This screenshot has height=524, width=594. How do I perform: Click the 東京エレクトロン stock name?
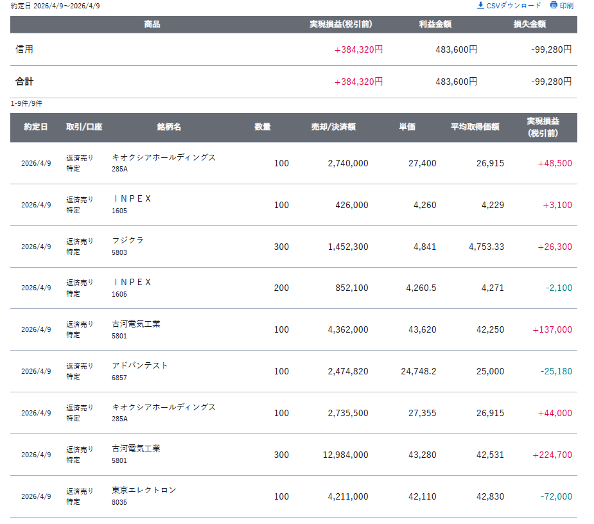coord(144,490)
